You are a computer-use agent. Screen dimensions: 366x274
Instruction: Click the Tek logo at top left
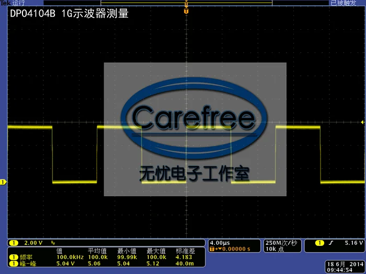pos(5,3)
